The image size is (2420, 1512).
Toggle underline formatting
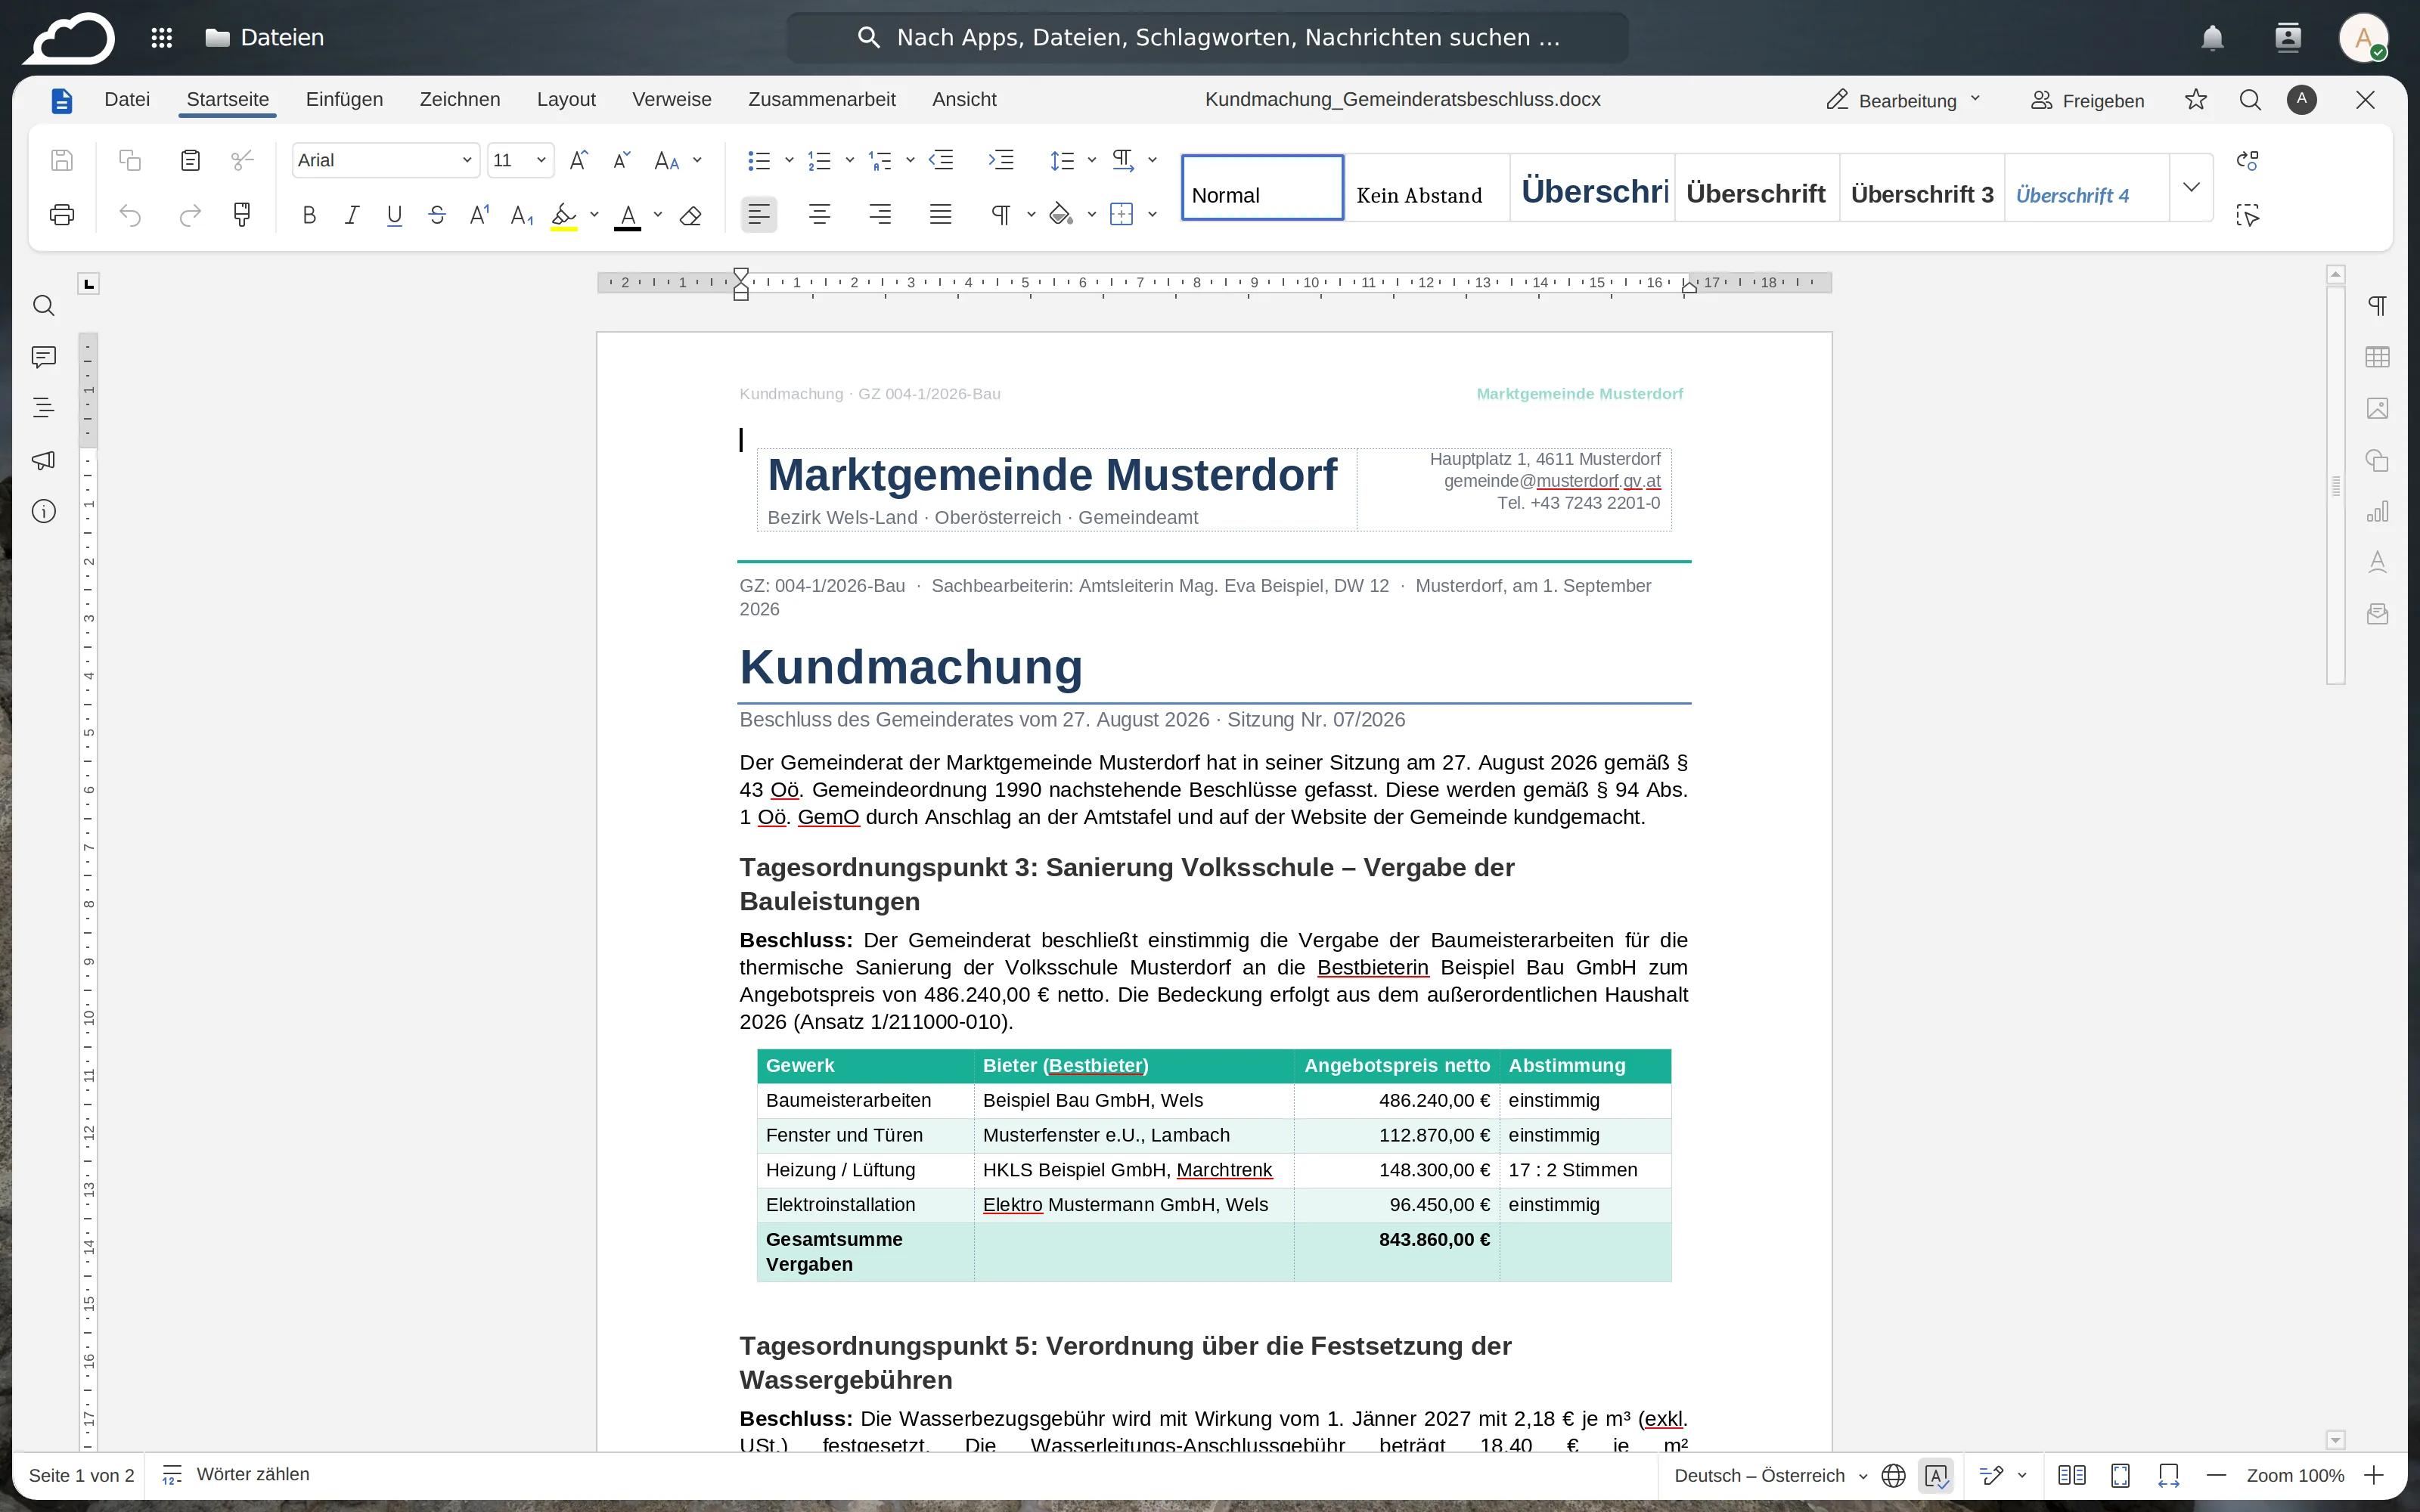pyautogui.click(x=394, y=215)
